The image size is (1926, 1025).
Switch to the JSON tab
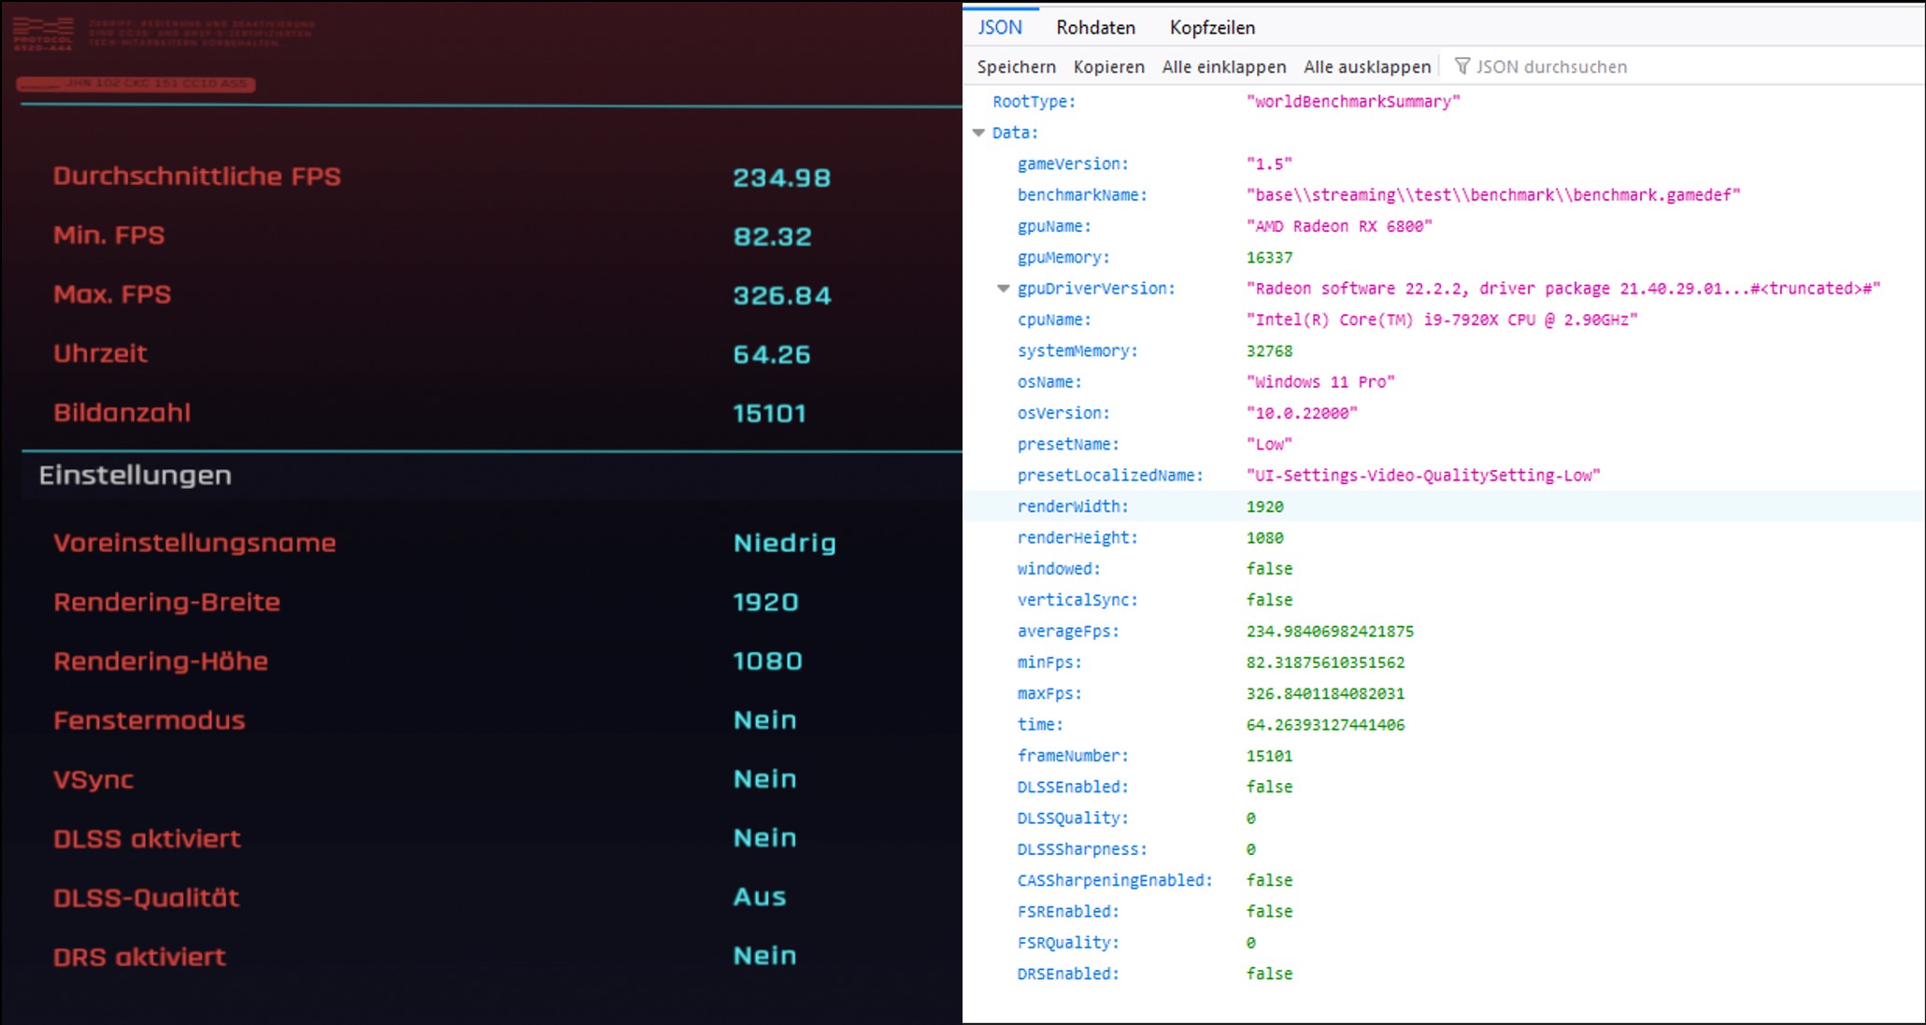click(x=1000, y=27)
